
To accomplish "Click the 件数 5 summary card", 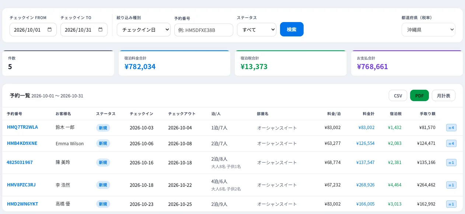I will pos(58,63).
